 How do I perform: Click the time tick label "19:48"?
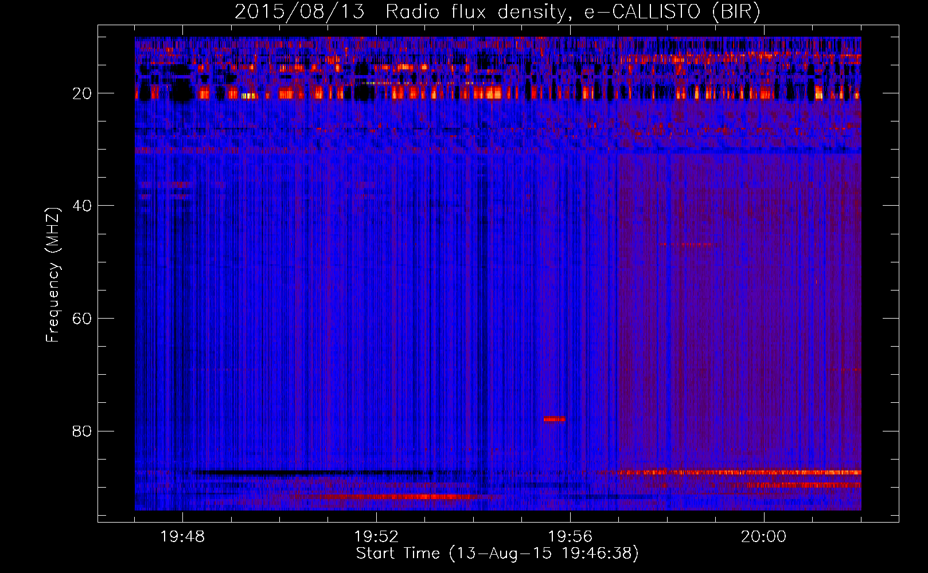[182, 537]
